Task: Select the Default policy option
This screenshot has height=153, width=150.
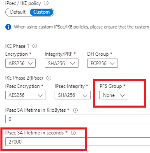Action: 18,12
